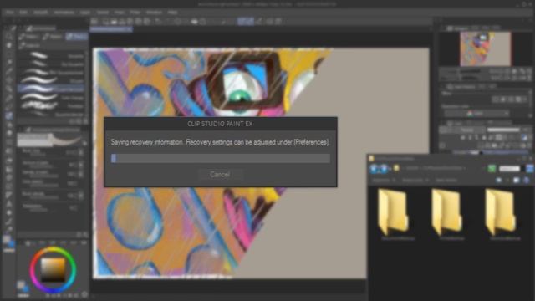535x301 pixels.
Task: Click the Explorer search field
Action: pos(509,168)
